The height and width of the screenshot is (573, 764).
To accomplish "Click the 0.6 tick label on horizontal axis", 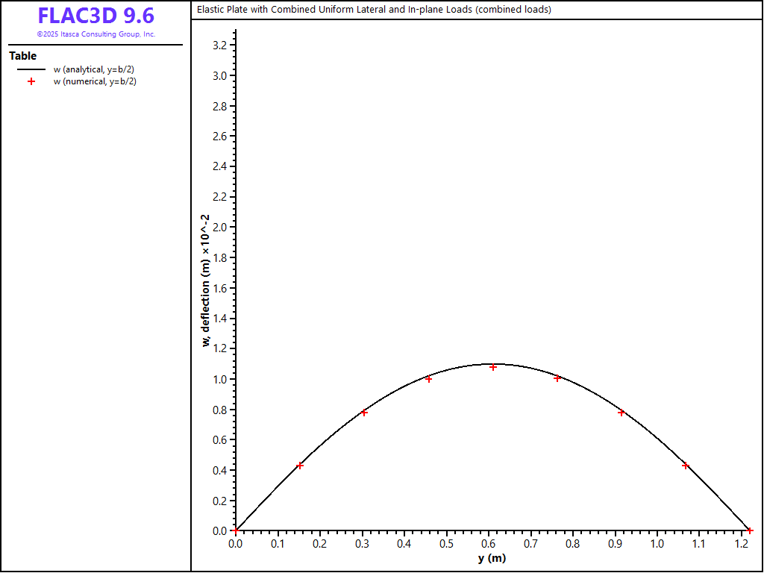I will [488, 544].
